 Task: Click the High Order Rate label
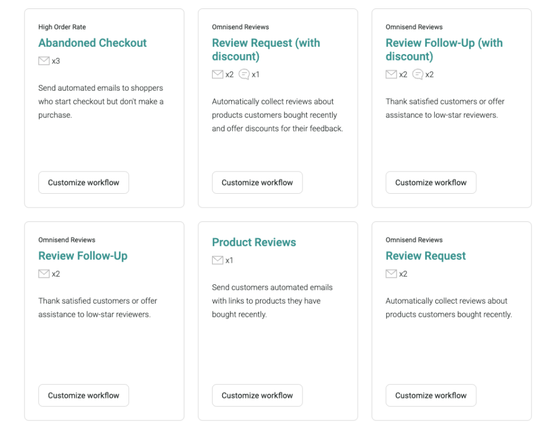point(62,27)
